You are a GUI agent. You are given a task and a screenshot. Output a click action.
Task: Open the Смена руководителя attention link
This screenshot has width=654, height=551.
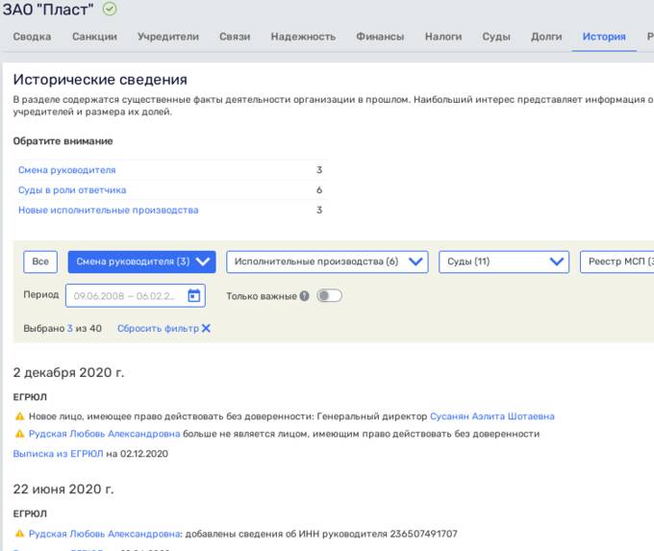click(66, 170)
